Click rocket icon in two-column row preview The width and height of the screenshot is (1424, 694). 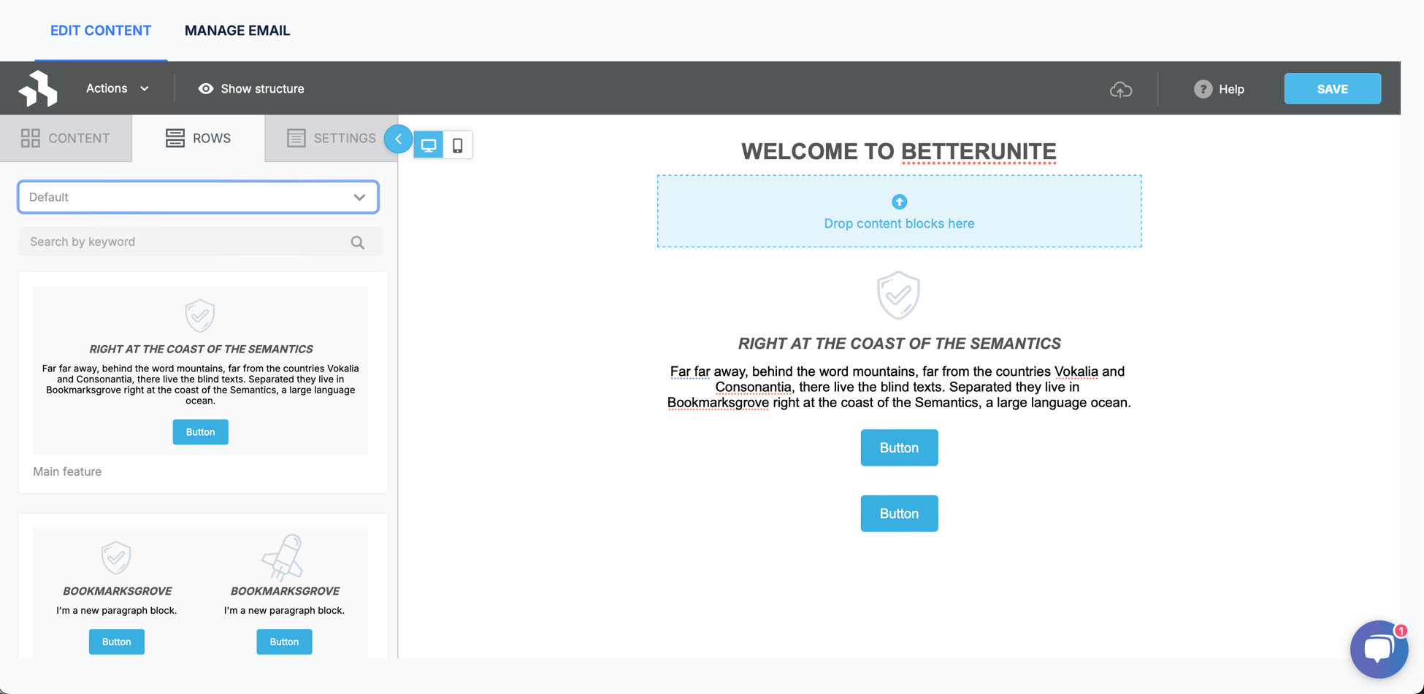click(x=283, y=557)
